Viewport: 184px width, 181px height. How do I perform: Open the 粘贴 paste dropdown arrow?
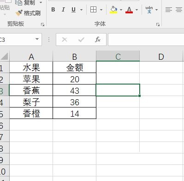[x=5, y=15]
